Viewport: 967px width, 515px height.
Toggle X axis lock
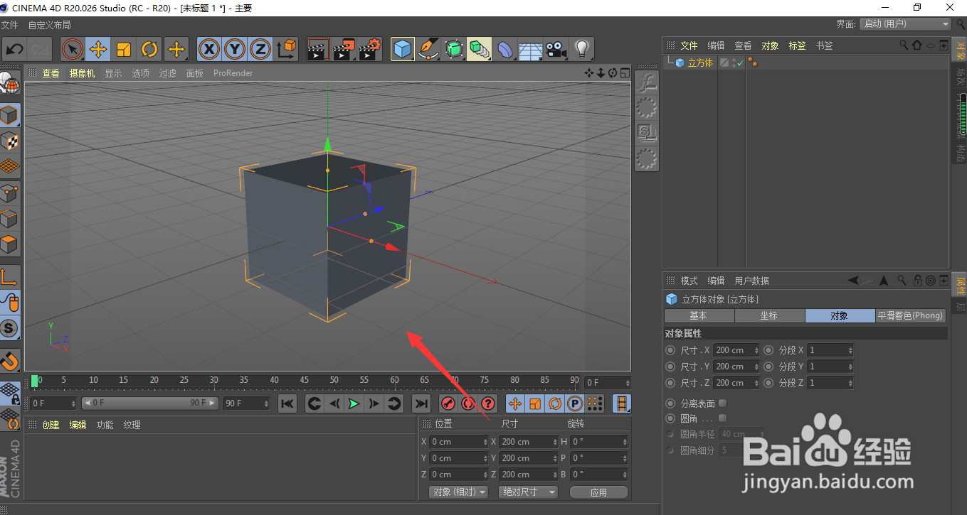pyautogui.click(x=209, y=49)
